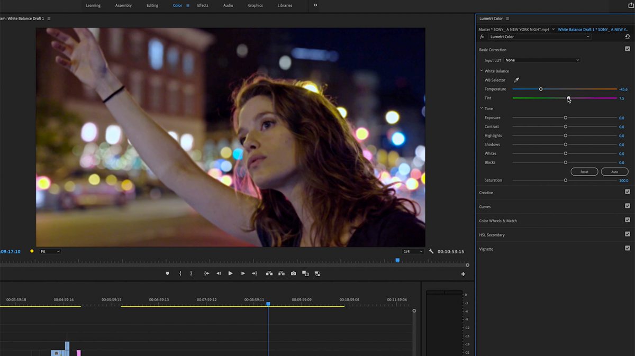Enable the Vignette section checkbox
The image size is (635, 356).
tap(628, 248)
